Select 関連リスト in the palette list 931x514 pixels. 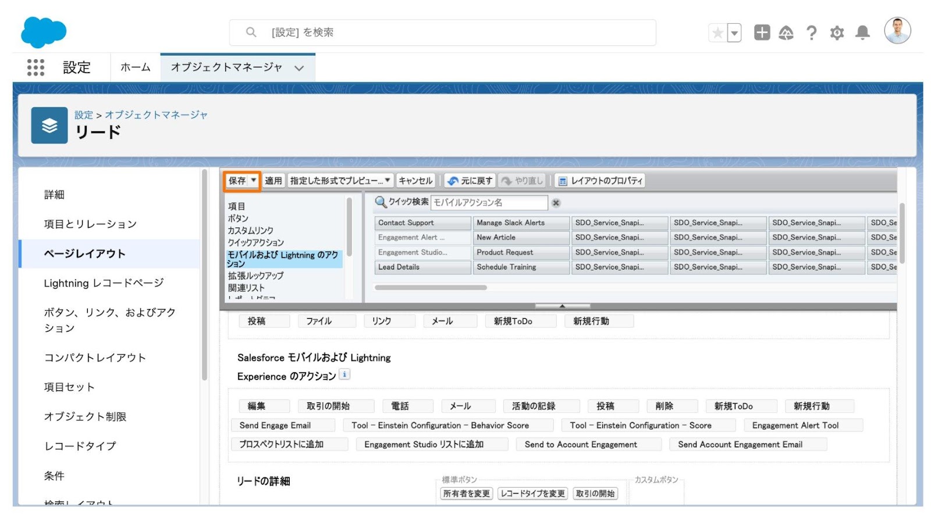tap(246, 288)
